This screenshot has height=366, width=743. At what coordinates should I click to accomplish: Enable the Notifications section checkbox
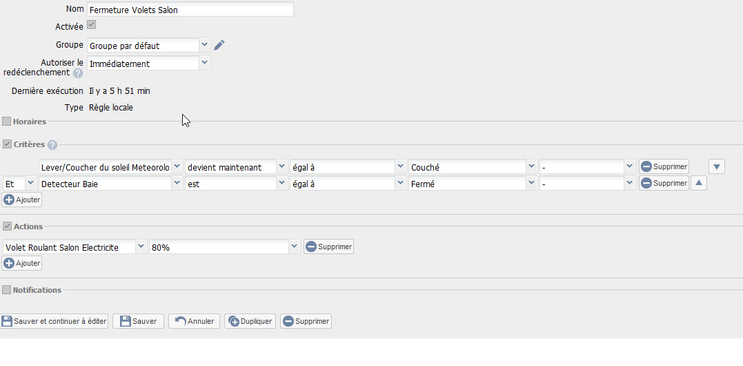tap(6, 290)
